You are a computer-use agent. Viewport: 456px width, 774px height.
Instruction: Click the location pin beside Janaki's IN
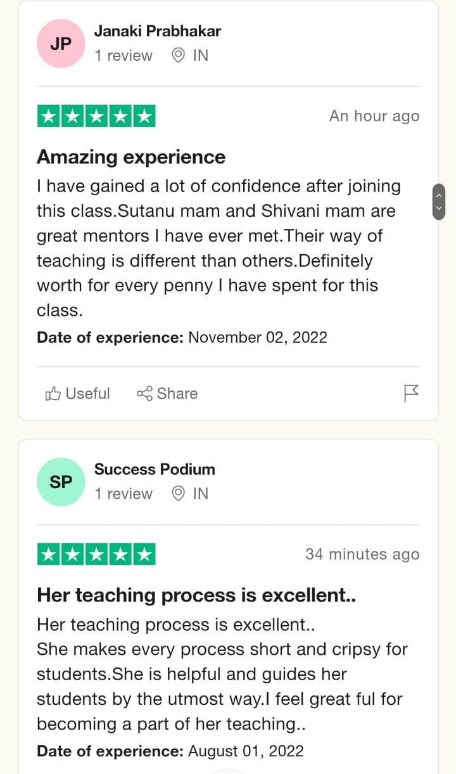click(x=179, y=56)
